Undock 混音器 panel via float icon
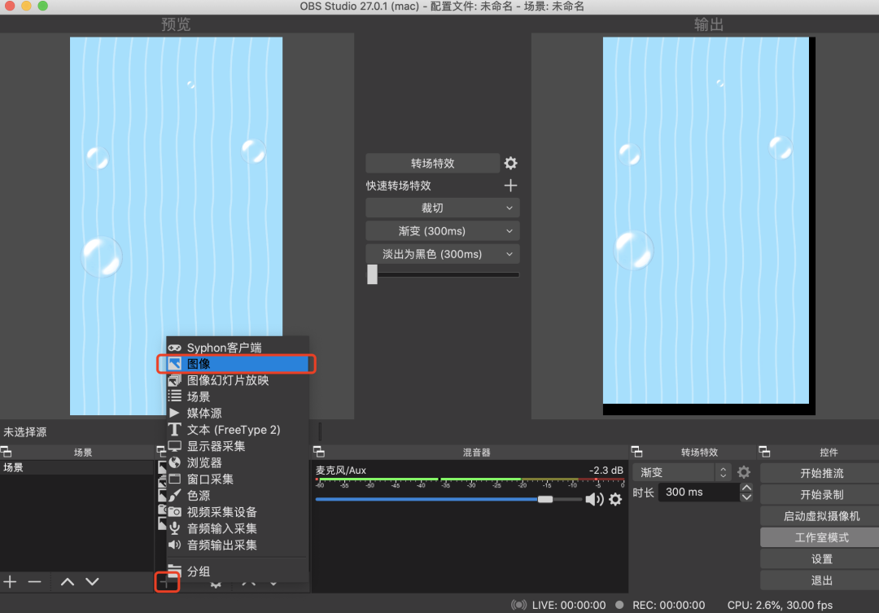The height and width of the screenshot is (613, 879). (319, 452)
